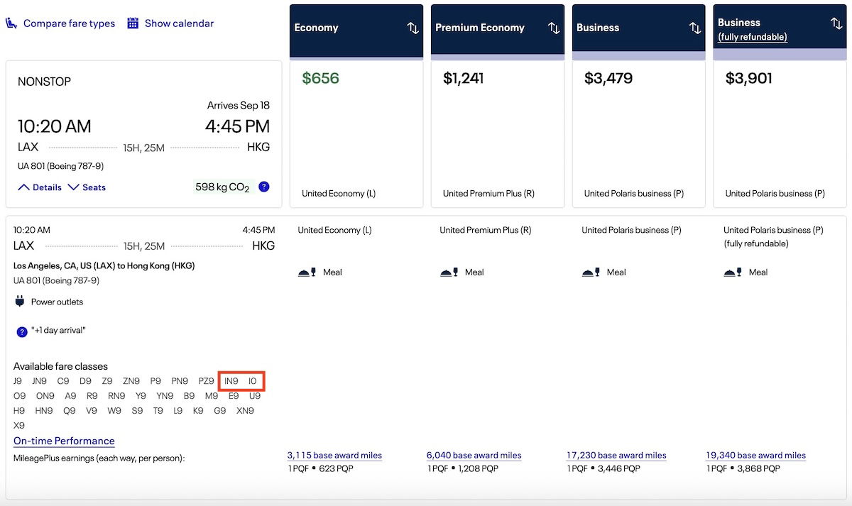
Task: Click the HN9 fare class
Action: click(x=43, y=411)
